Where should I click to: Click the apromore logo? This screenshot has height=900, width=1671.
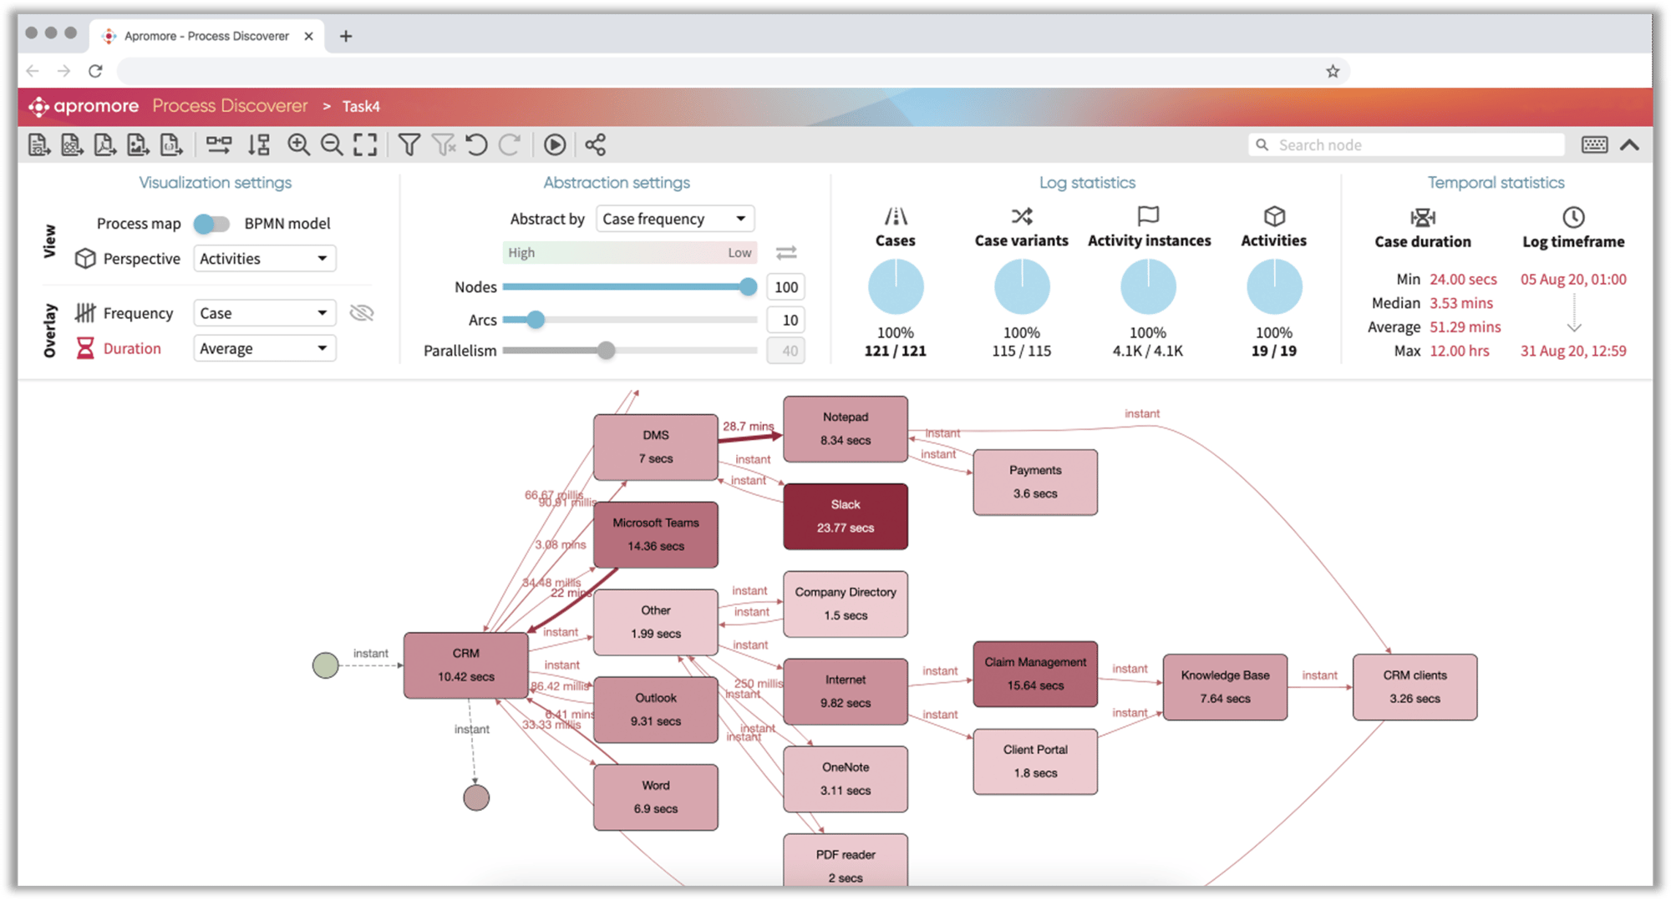pyautogui.click(x=84, y=106)
